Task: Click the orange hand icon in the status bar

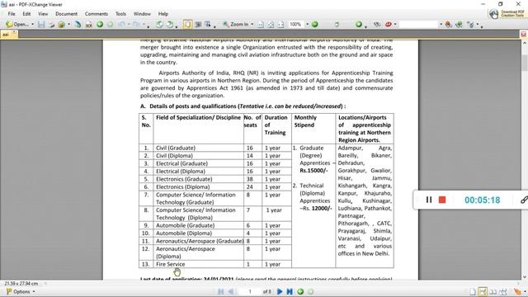Action: point(517,291)
